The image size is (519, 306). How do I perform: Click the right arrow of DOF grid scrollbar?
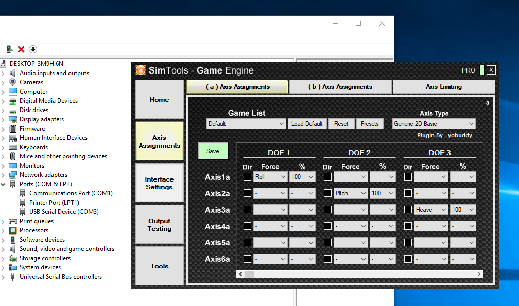pos(479,274)
